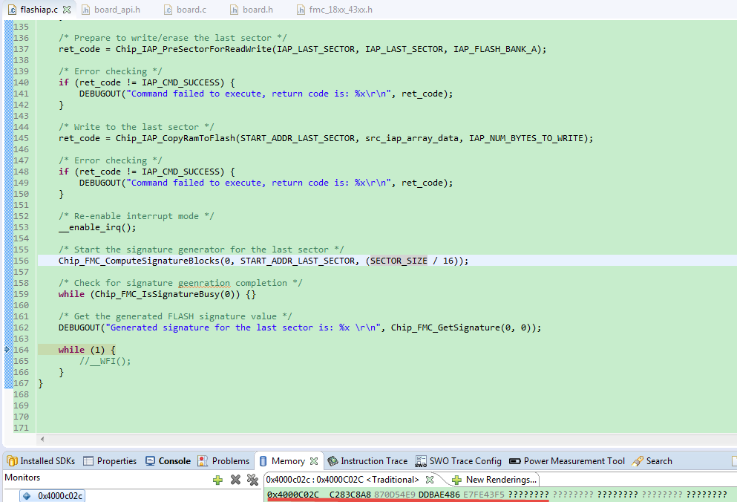Click Chip_FMC_IsSignatureBusy on line 159

tap(157, 294)
